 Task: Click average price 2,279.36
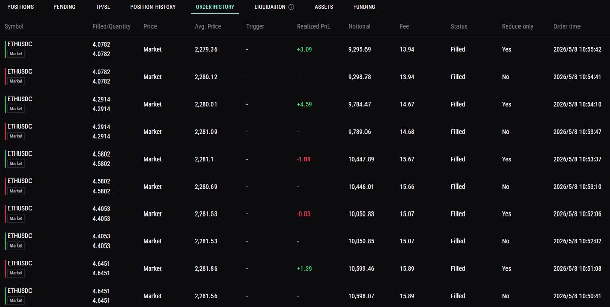206,49
